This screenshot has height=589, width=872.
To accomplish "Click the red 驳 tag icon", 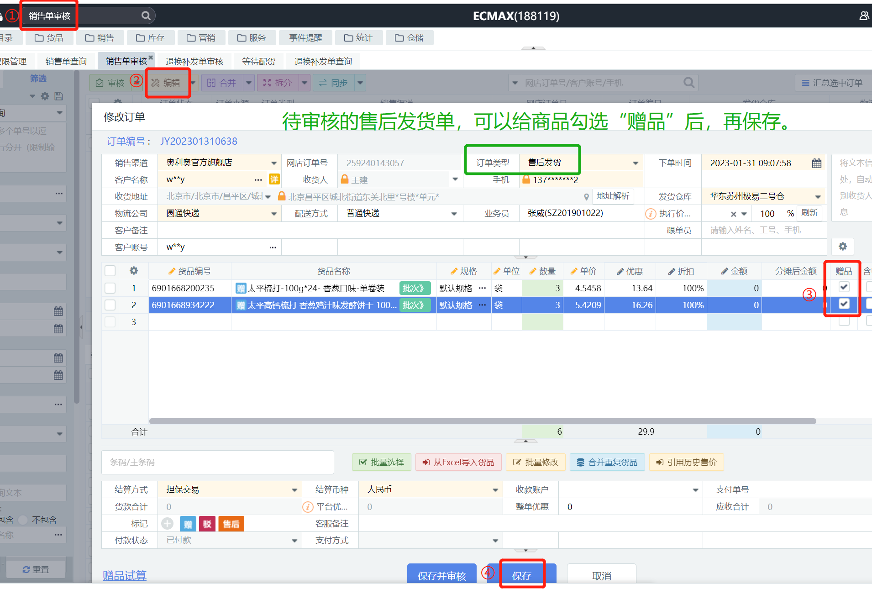I will coord(207,524).
